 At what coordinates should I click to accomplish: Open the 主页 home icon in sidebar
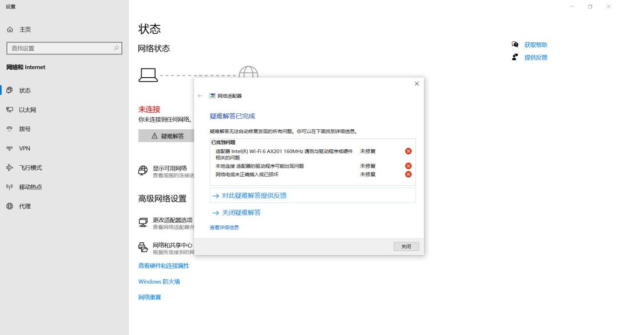[x=10, y=30]
